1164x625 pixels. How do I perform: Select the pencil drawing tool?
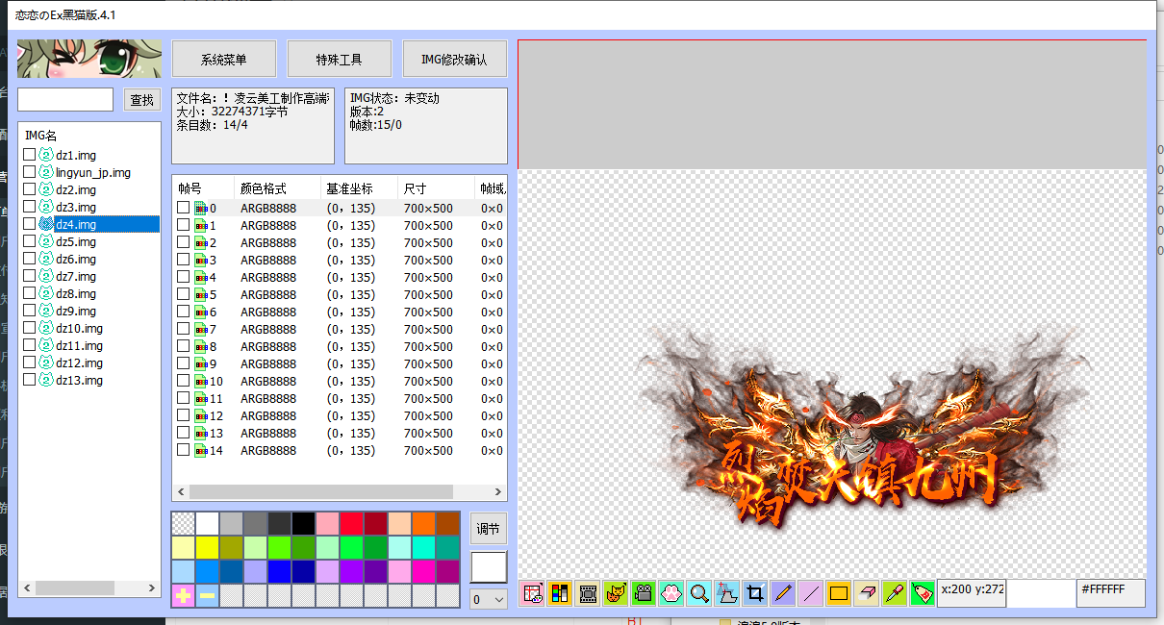(782, 593)
